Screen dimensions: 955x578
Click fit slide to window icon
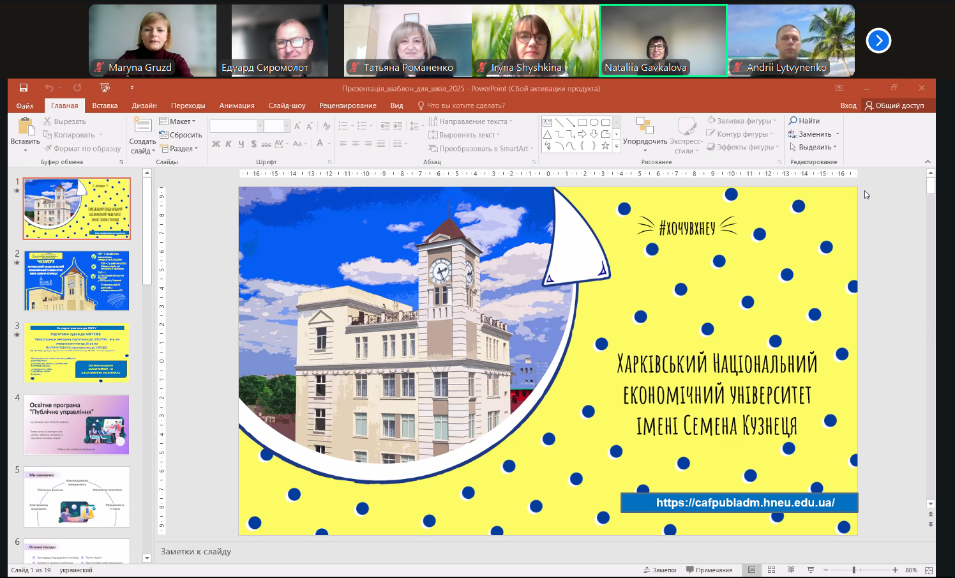pos(929,570)
